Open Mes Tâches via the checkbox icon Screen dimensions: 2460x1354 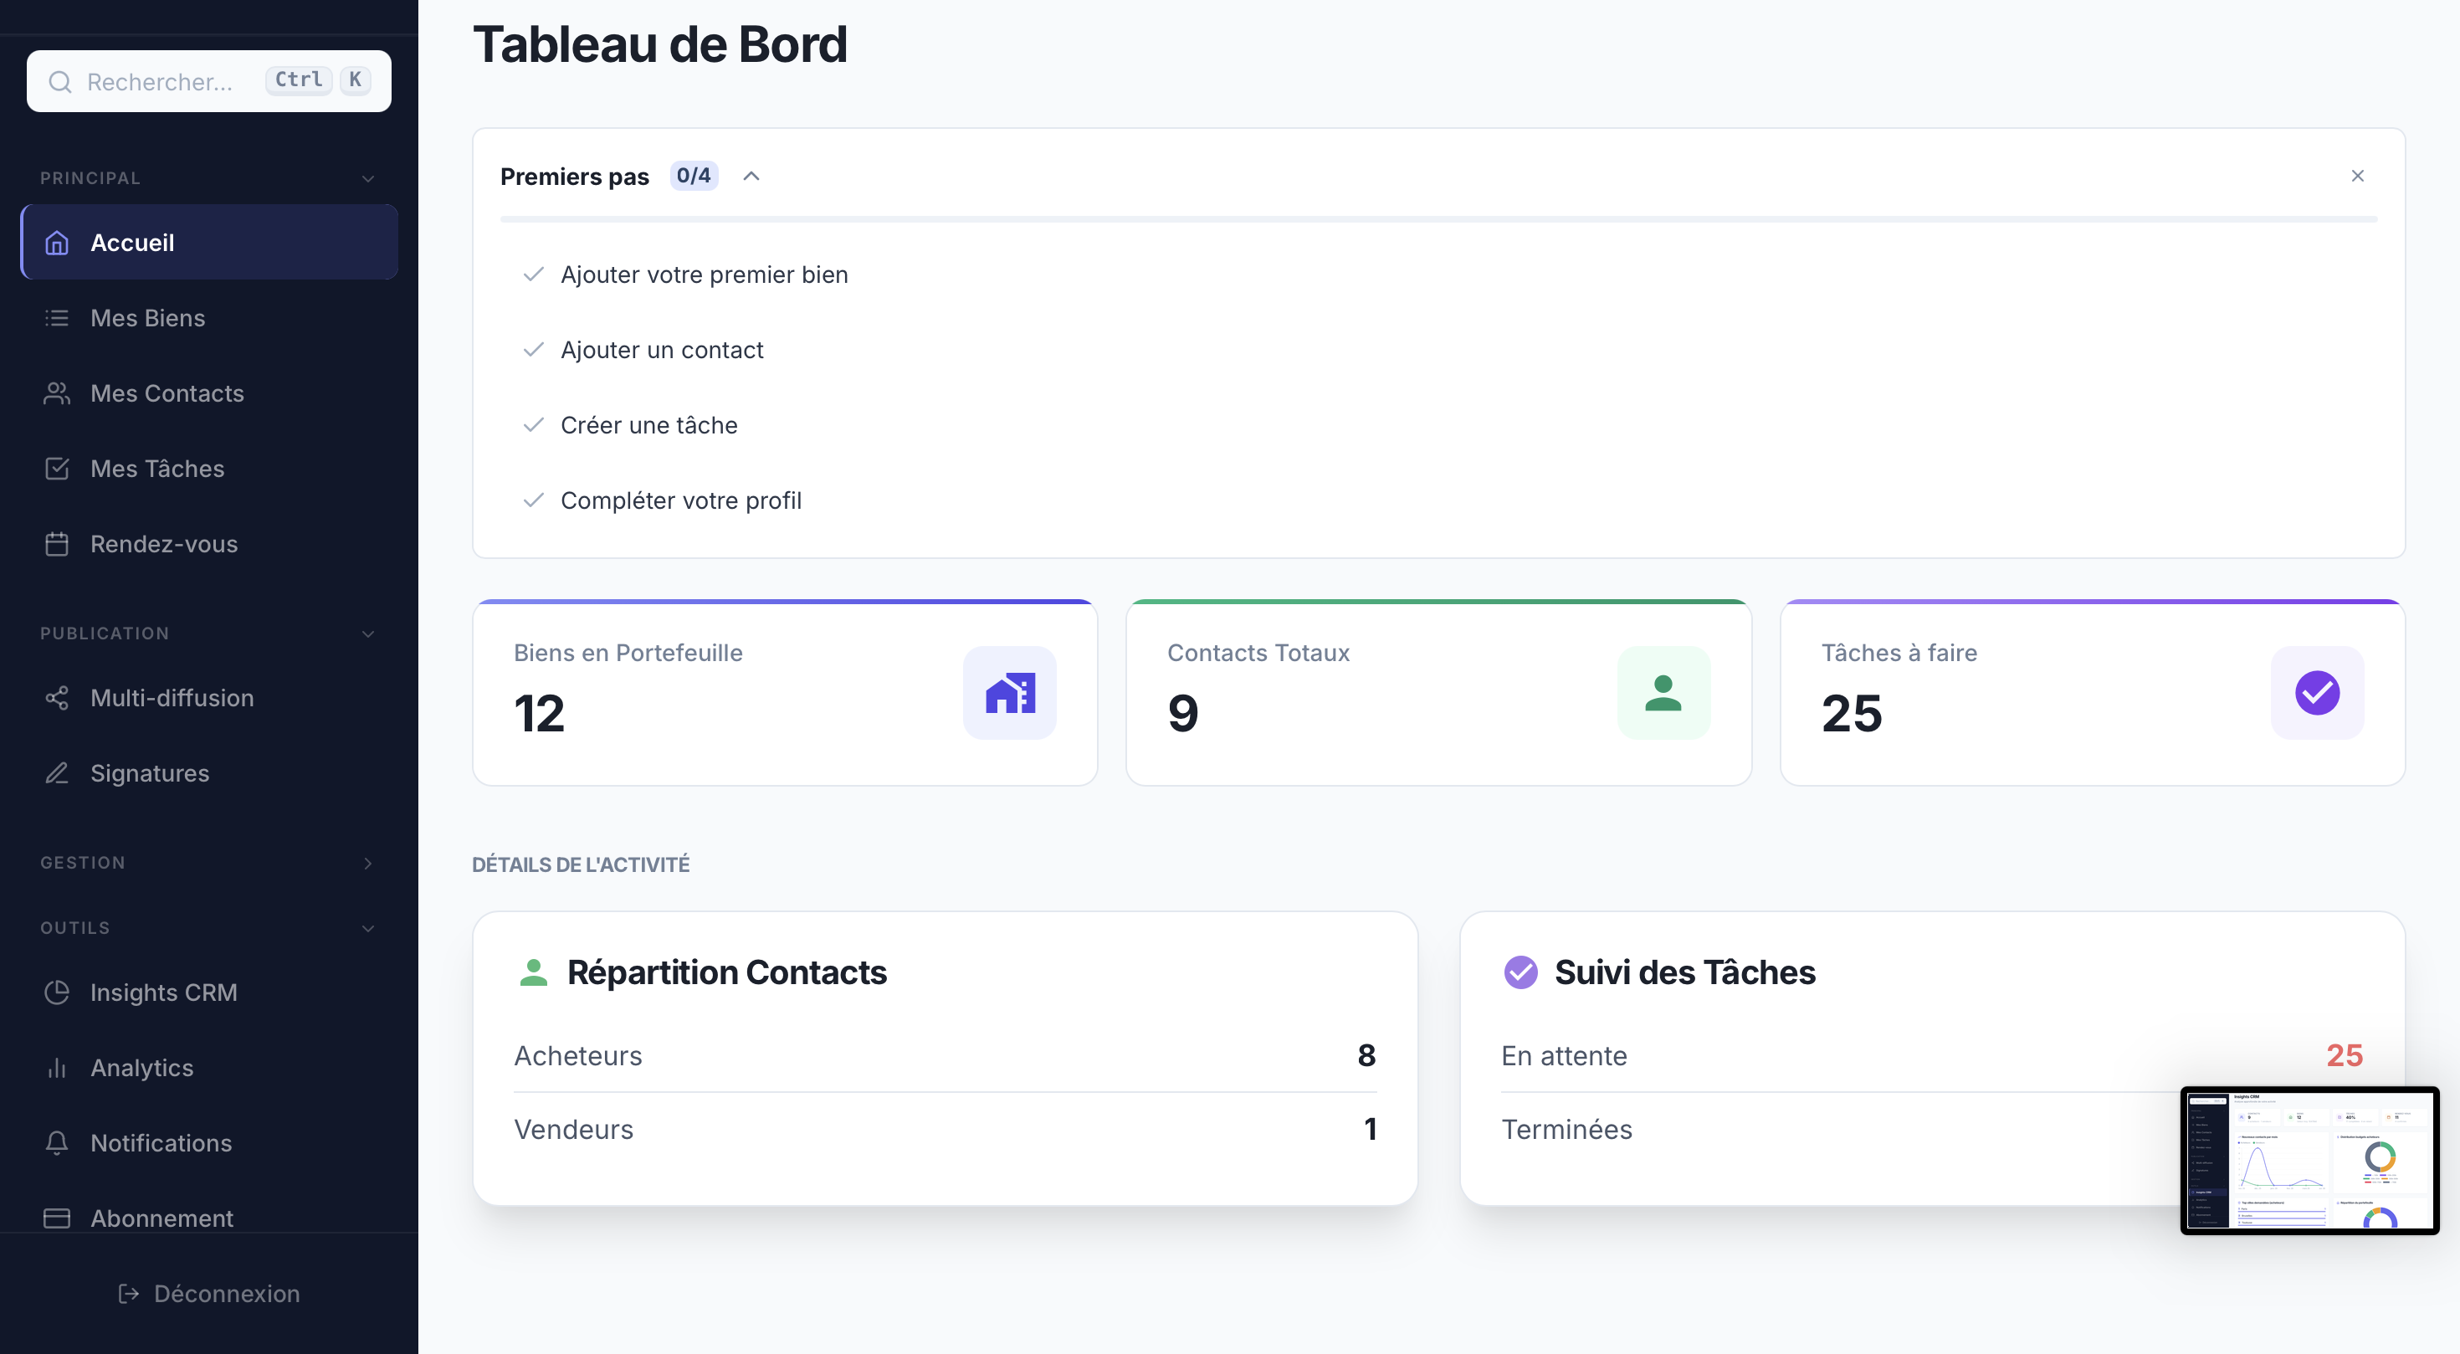coord(56,469)
